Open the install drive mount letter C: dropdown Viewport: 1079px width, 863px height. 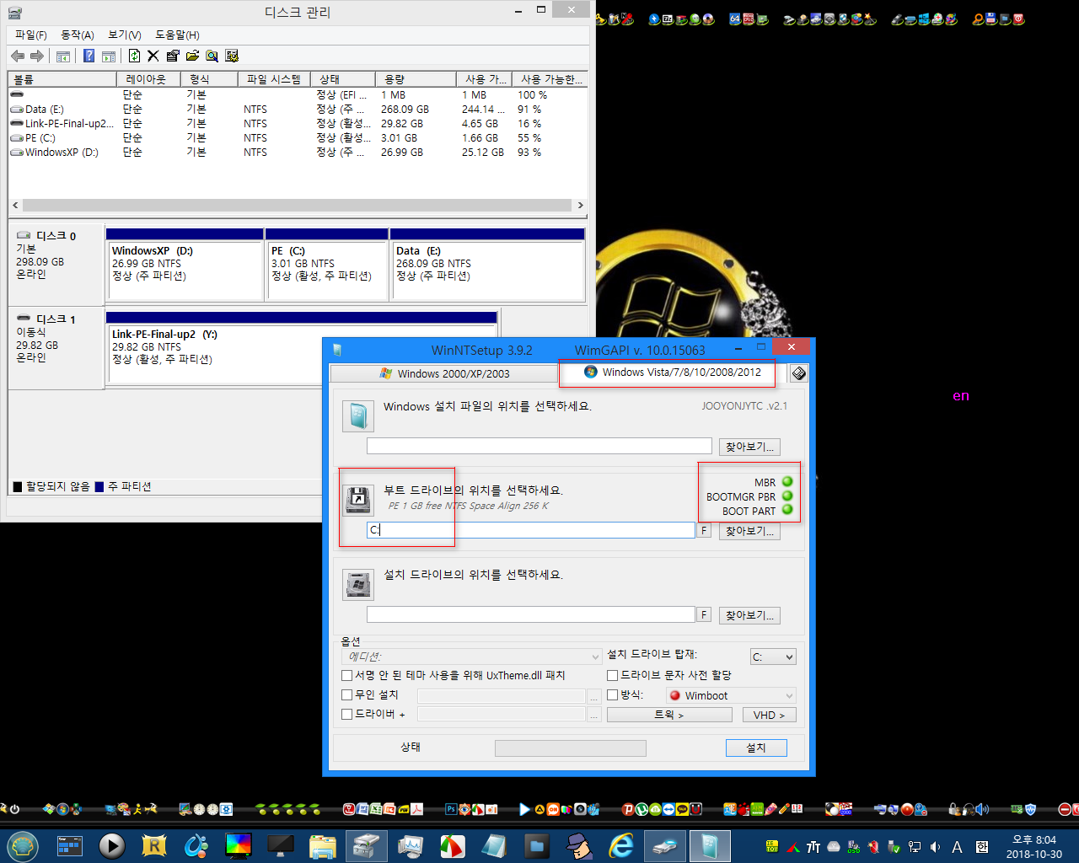point(773,657)
